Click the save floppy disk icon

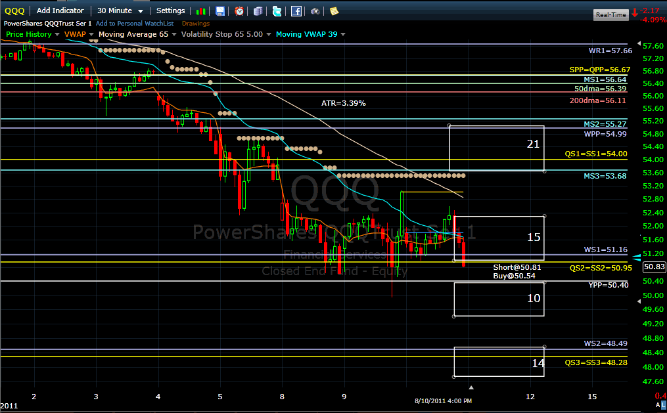pos(220,11)
